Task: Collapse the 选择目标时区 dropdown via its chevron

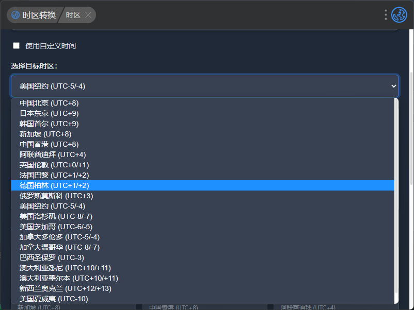Action: pyautogui.click(x=394, y=87)
